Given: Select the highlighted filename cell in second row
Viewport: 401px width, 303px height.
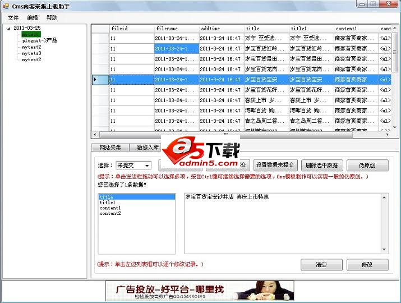Looking at the screenshot, I should pos(177,49).
